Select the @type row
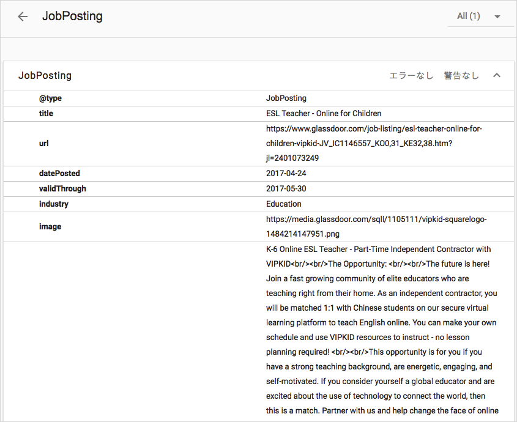This screenshot has height=422, width=517. (x=258, y=98)
